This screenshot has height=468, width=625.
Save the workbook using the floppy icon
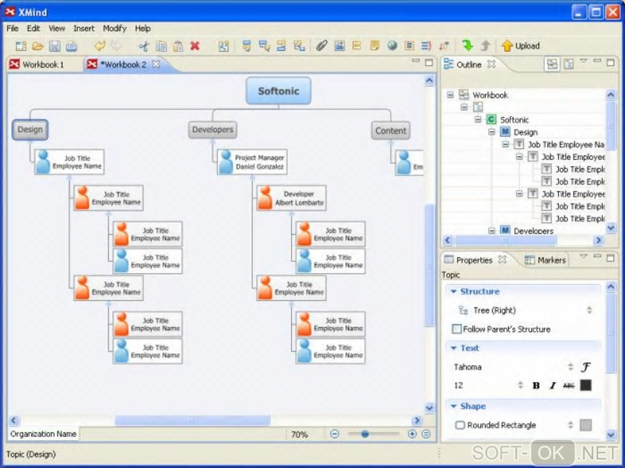[x=55, y=46]
